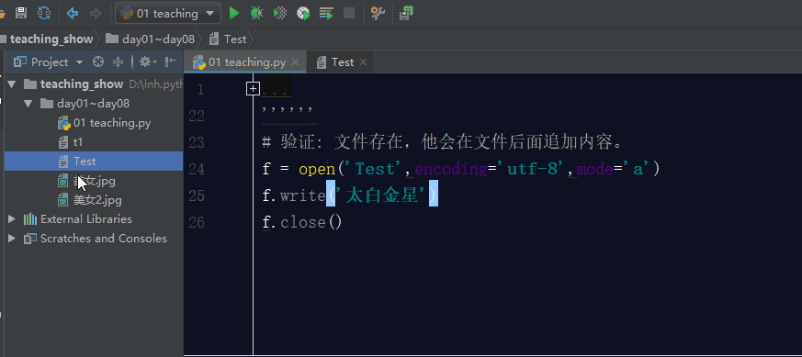This screenshot has height=357, width=802.
Task: Select the Scratches and Consoles node
Action: [x=103, y=239]
